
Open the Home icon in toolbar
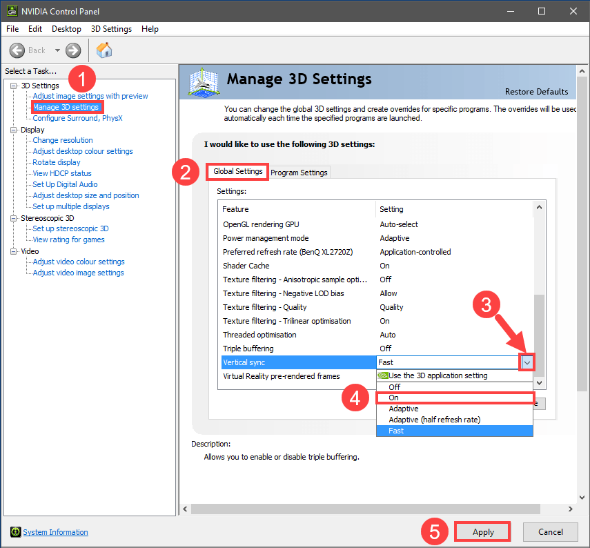click(104, 50)
